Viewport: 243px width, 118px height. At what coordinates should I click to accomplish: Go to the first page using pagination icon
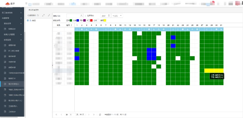56,114
